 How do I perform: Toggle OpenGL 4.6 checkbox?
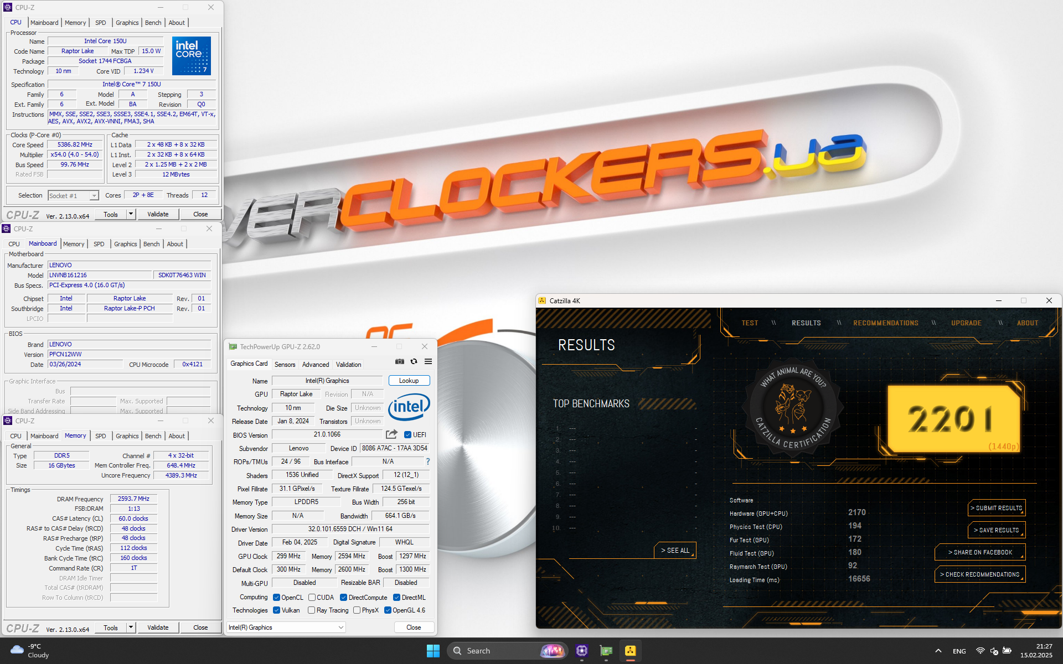pos(388,610)
